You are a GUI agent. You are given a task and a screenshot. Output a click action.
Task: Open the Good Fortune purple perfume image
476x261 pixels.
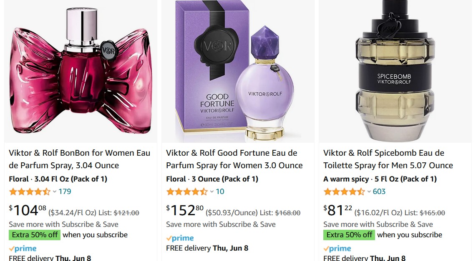[x=238, y=71]
